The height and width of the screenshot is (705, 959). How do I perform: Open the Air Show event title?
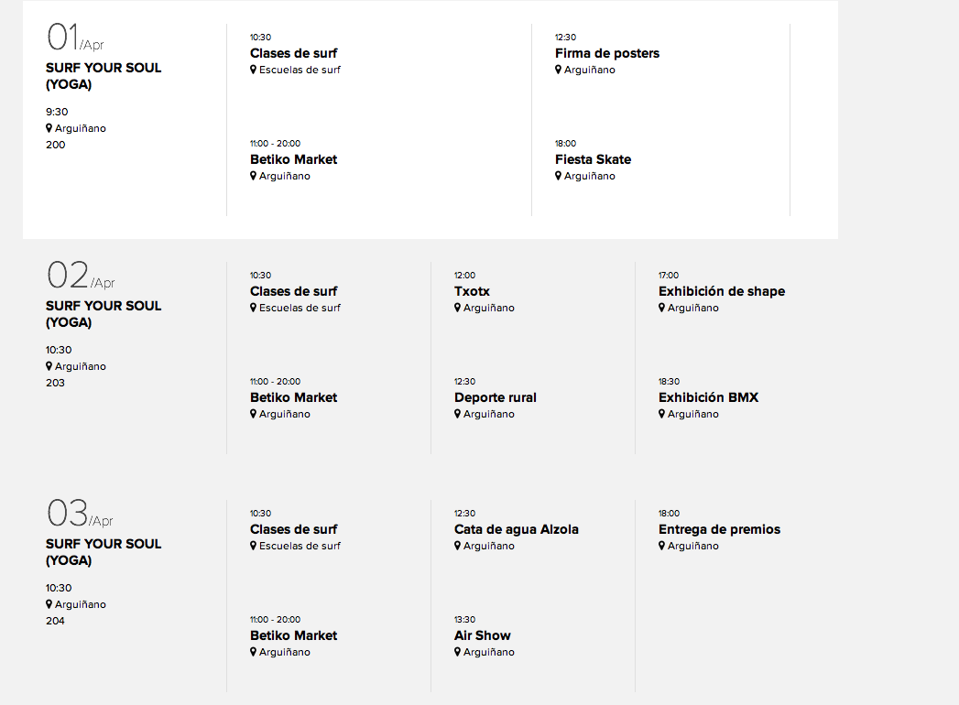(482, 635)
